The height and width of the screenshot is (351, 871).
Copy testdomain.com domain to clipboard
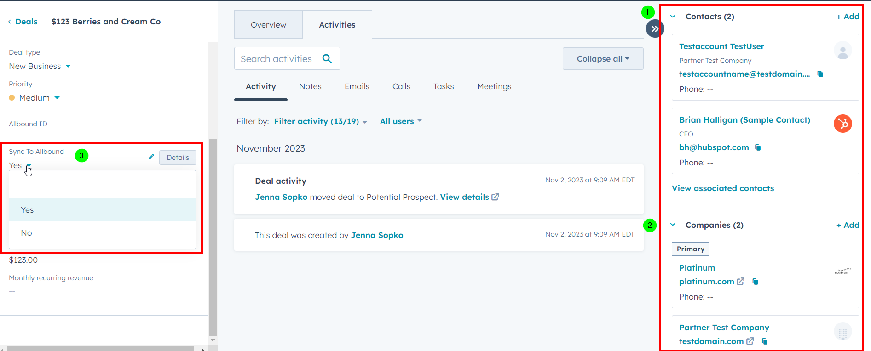765,341
